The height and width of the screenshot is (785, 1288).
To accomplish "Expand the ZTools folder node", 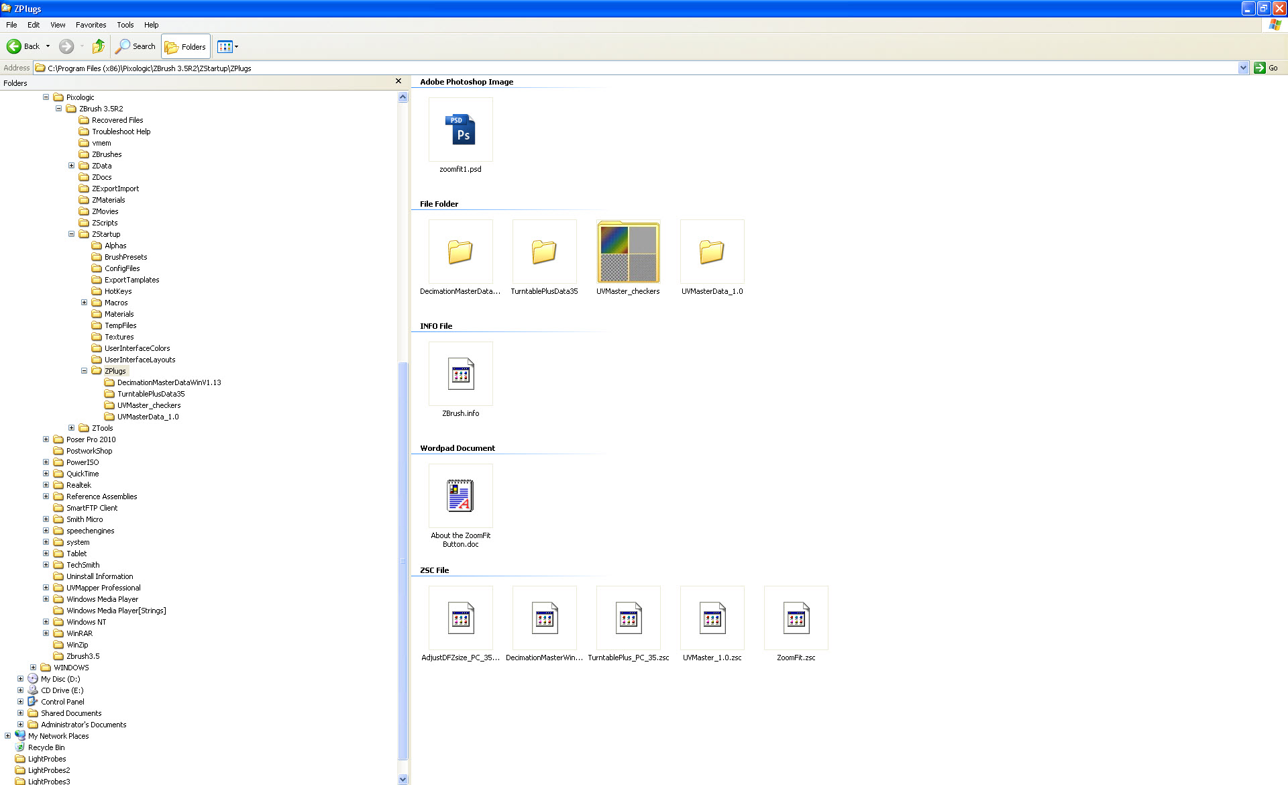I will [x=71, y=428].
